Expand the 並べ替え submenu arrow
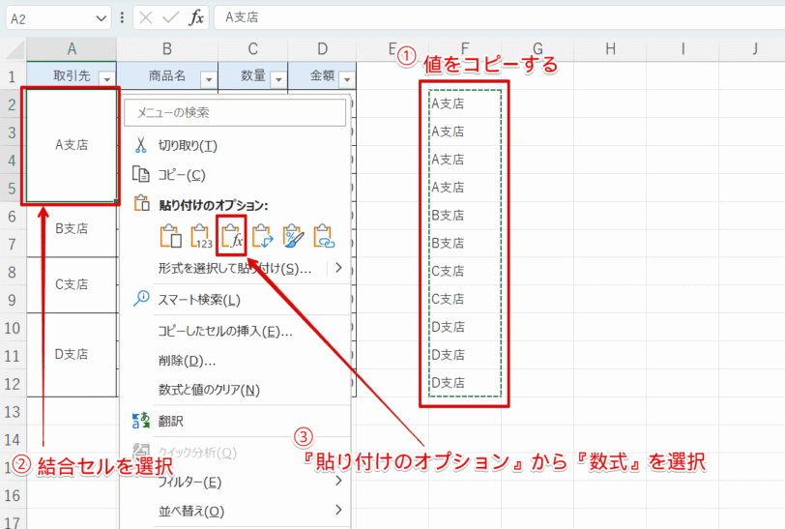The image size is (785, 529). tap(338, 510)
